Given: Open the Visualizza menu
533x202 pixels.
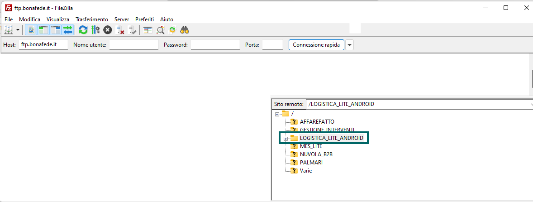Looking at the screenshot, I should (58, 19).
